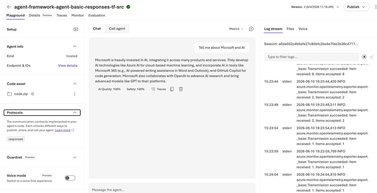Open the Monitor tab

(x=78, y=15)
